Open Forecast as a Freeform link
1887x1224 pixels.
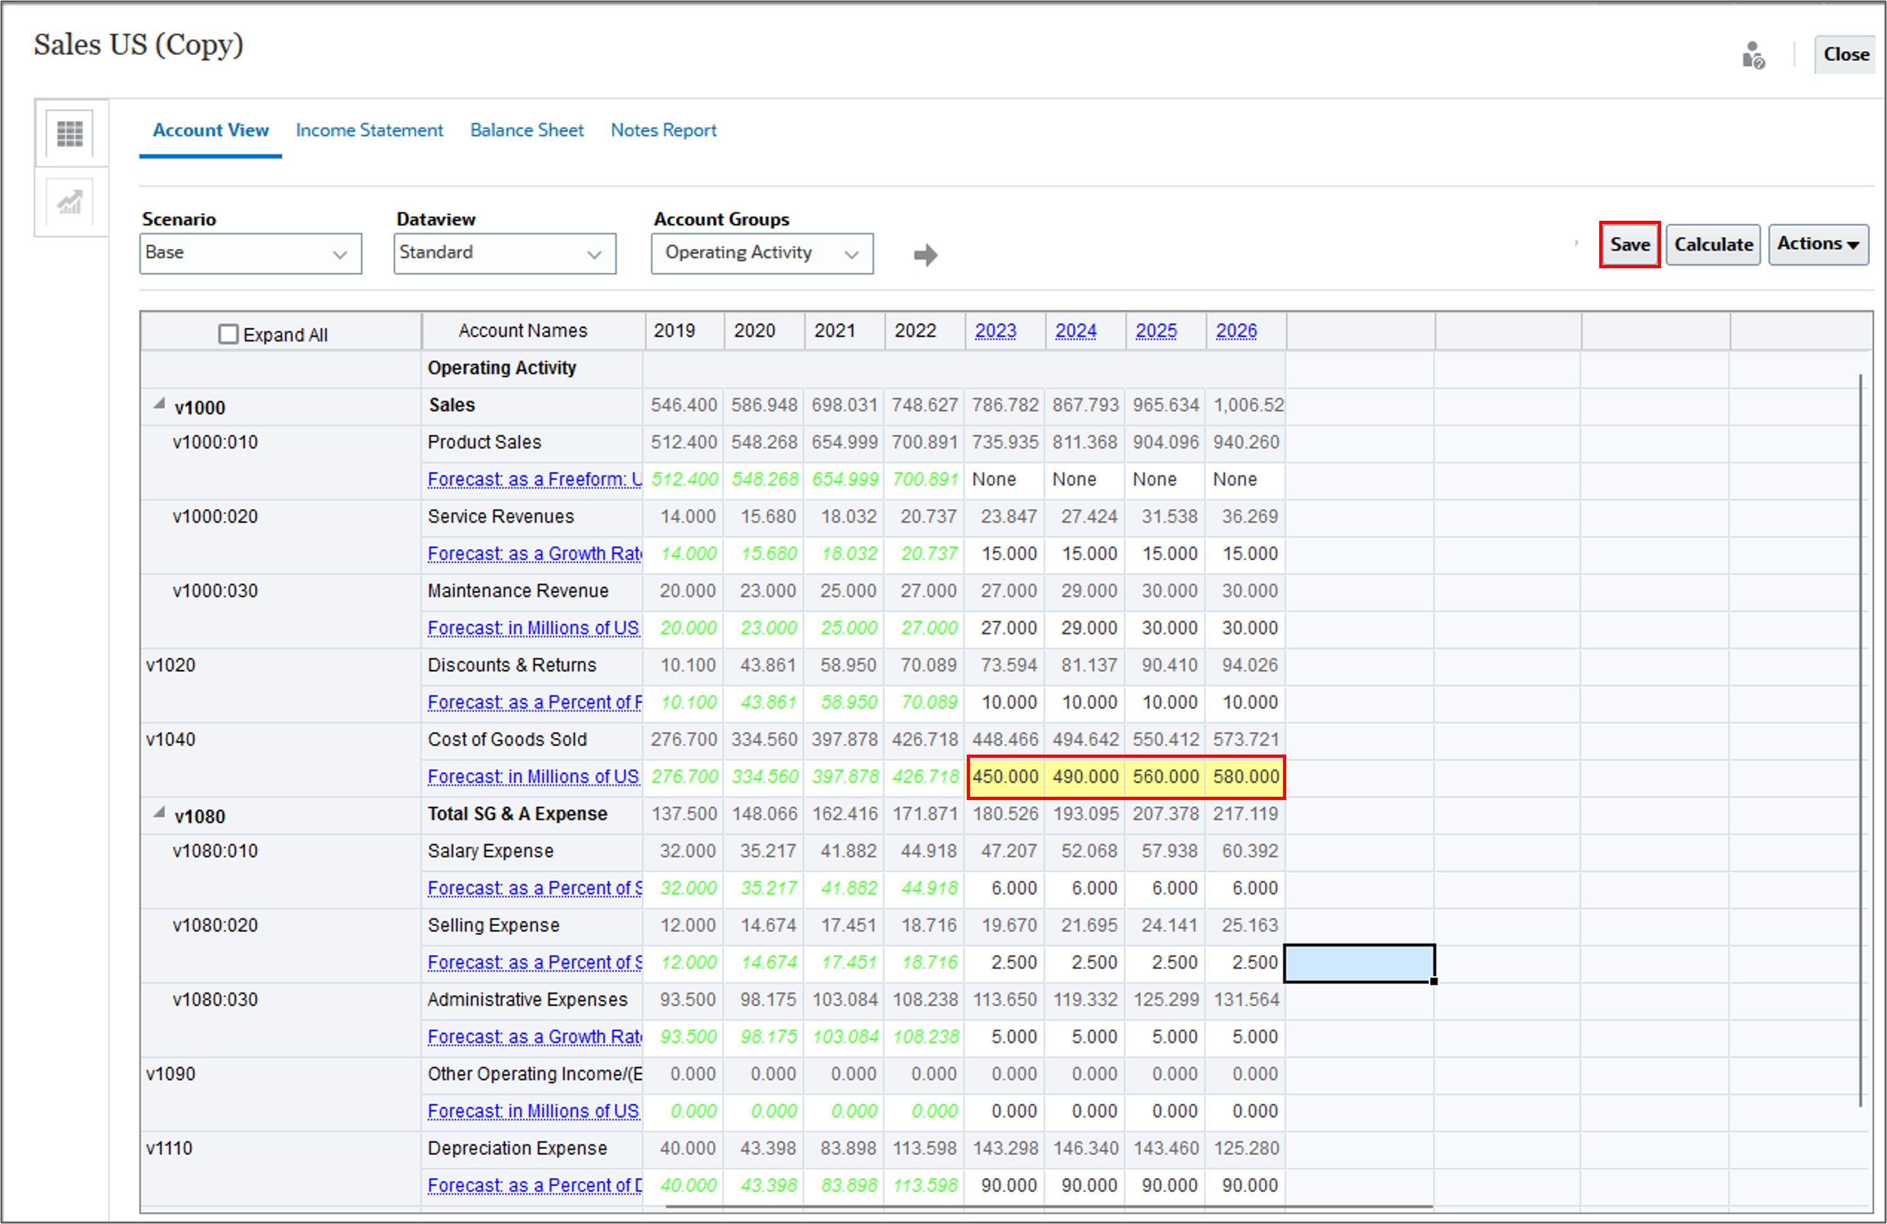(x=535, y=480)
